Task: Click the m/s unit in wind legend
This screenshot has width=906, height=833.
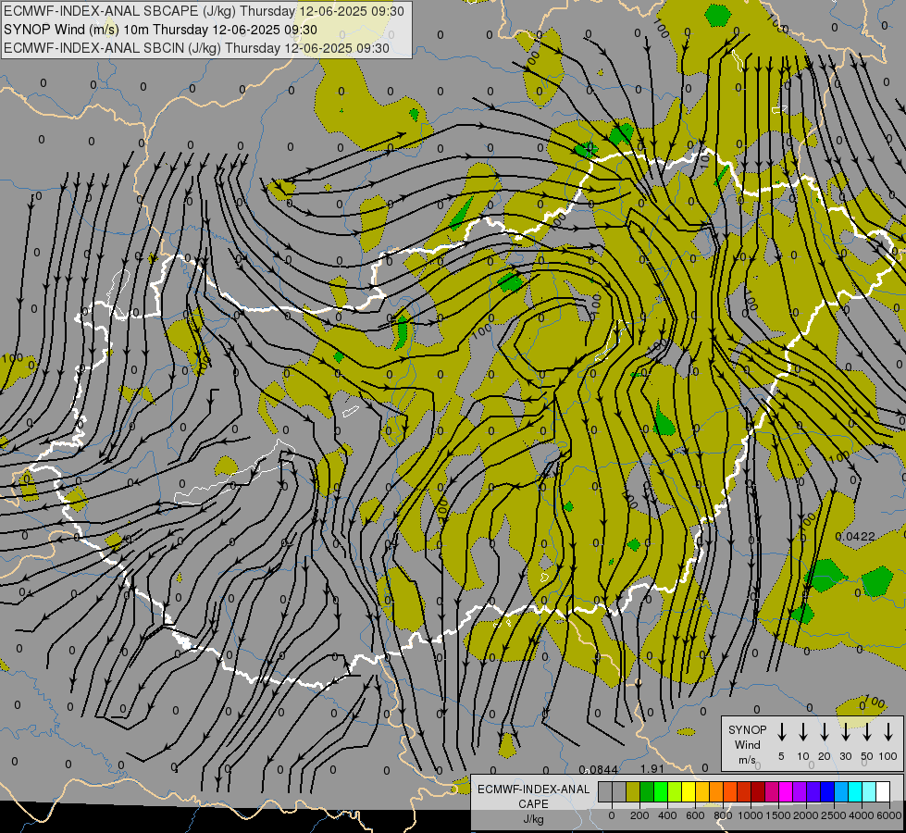Action: [x=747, y=760]
